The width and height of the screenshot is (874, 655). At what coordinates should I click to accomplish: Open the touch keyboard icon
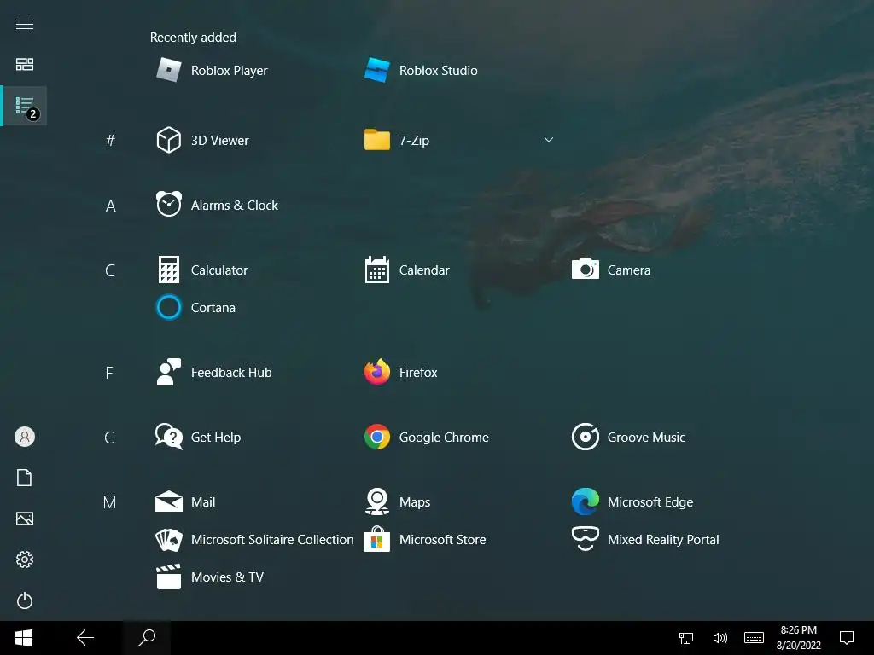pyautogui.click(x=754, y=637)
